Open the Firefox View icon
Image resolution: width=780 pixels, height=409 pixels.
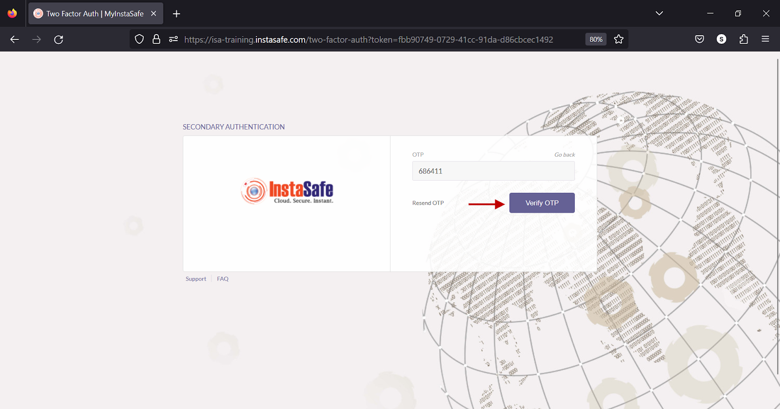point(12,14)
